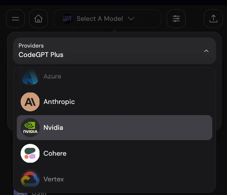Open the settings sliders icon
This screenshot has width=227, height=195.
tap(176, 19)
